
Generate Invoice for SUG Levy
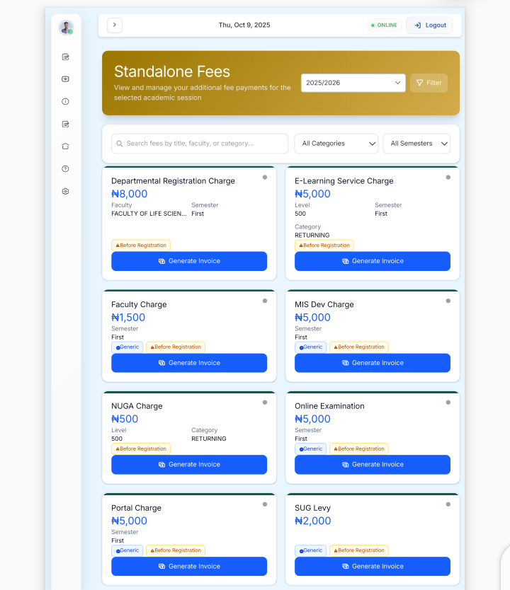(372, 566)
